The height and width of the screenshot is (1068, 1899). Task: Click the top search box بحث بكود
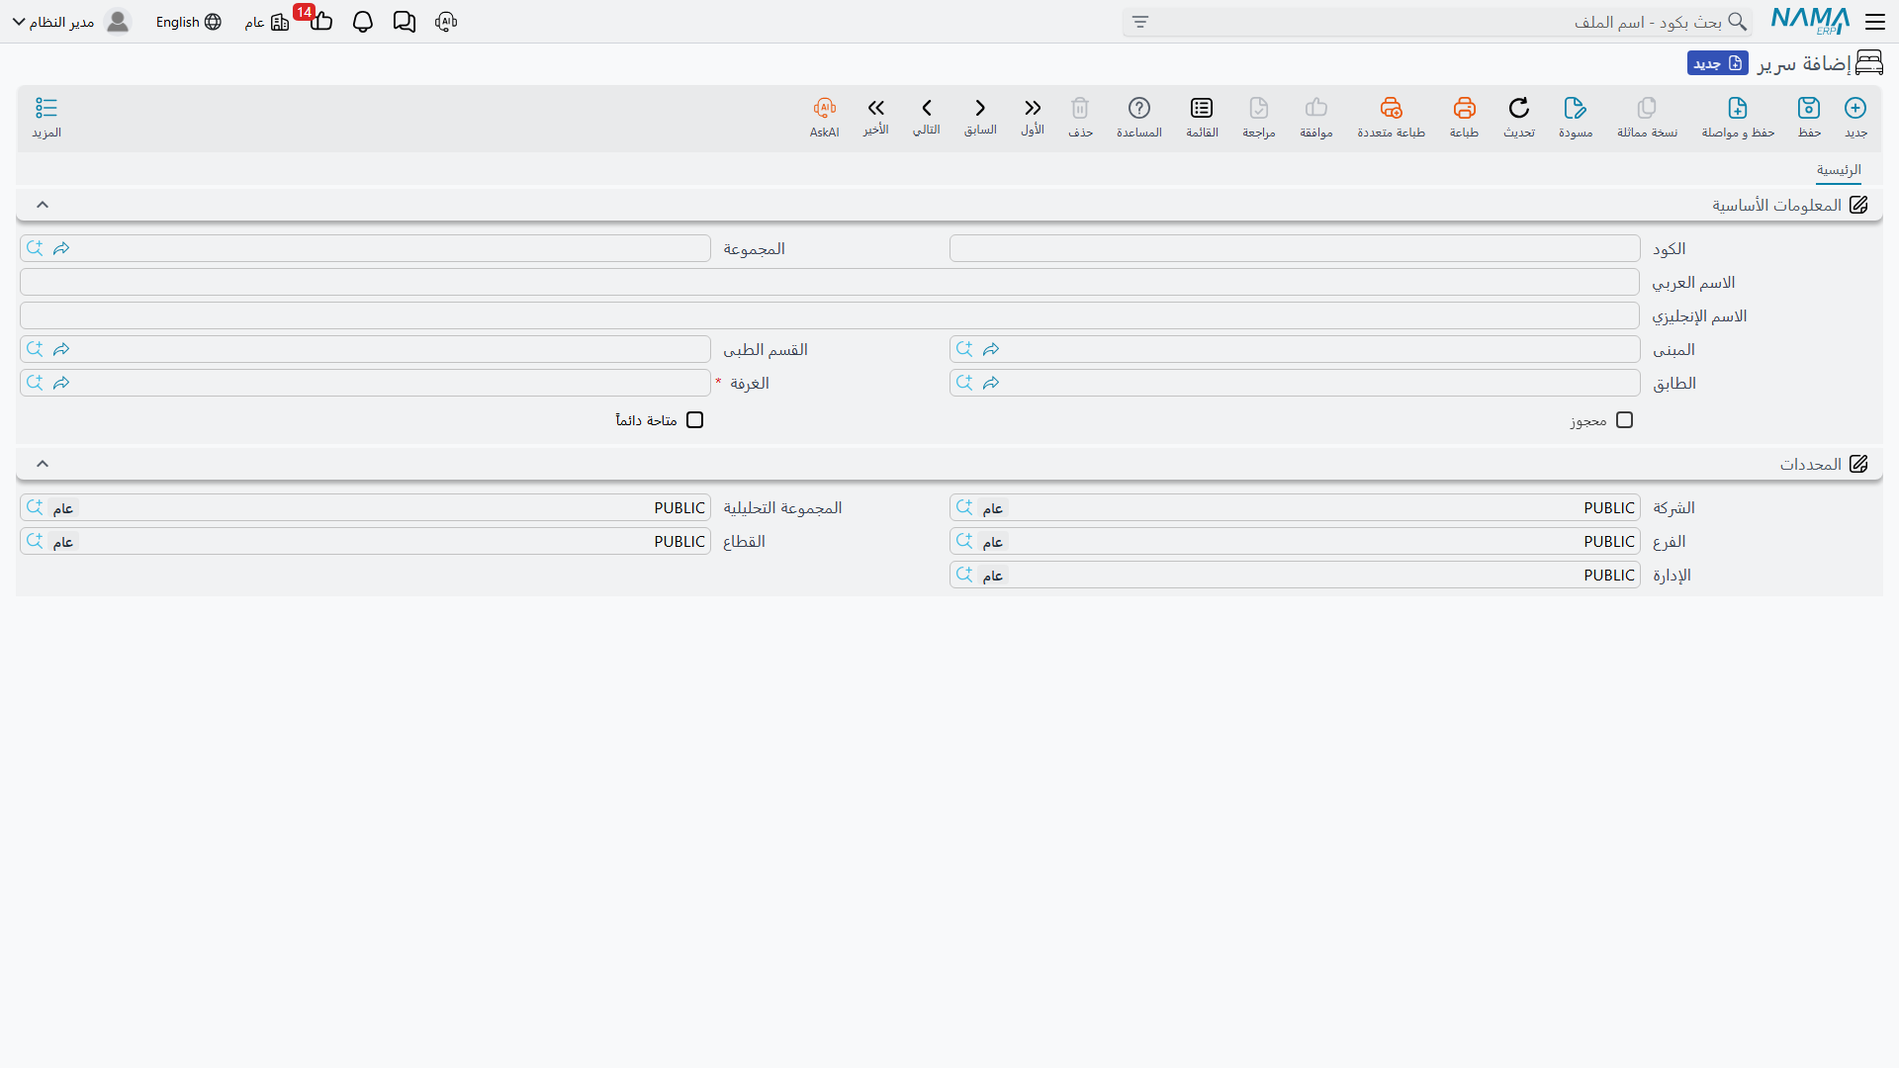pos(1437,22)
